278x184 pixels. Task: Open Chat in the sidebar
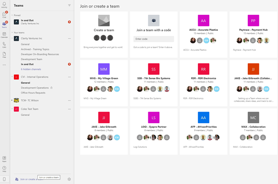click(x=4, y=15)
